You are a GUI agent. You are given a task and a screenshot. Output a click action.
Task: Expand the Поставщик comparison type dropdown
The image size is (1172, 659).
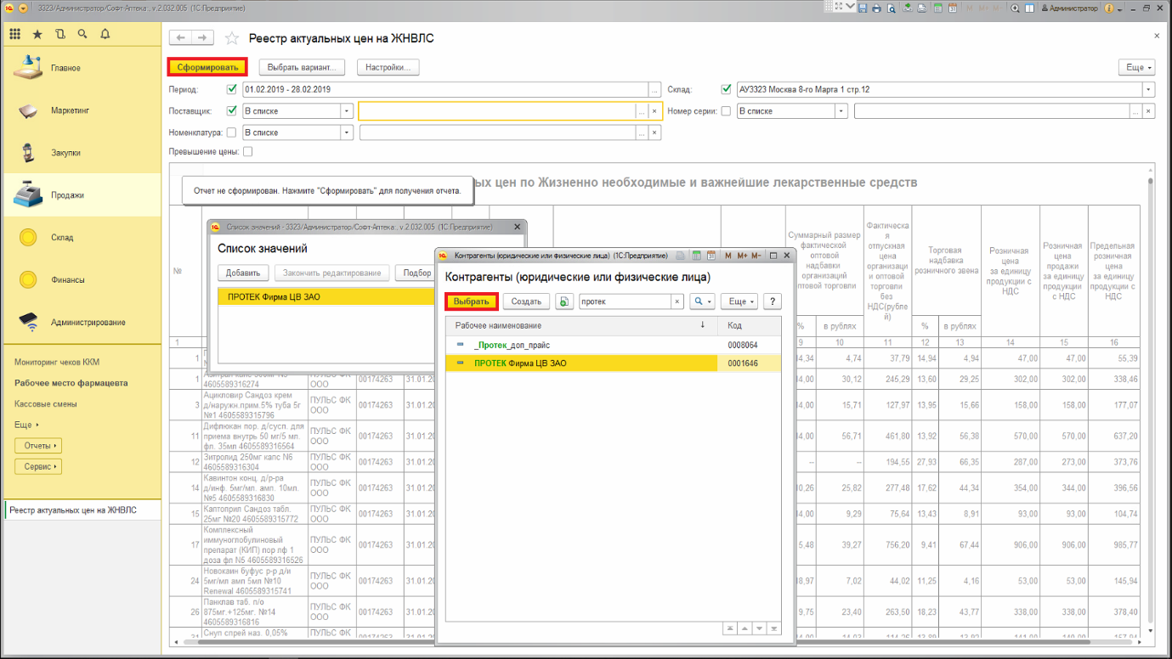pyautogui.click(x=347, y=111)
